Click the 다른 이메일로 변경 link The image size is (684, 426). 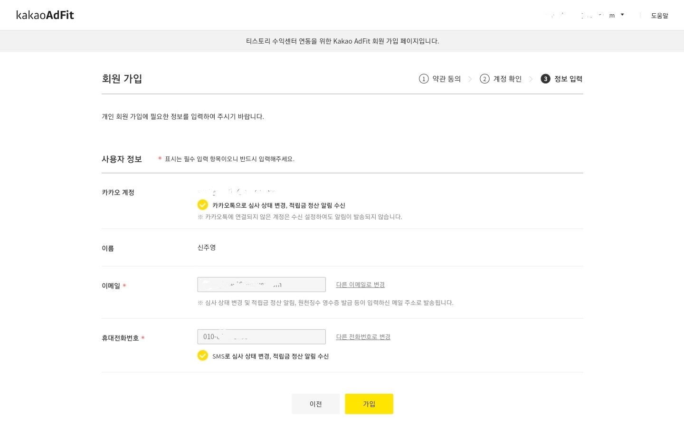coord(361,285)
